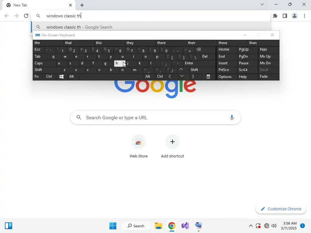311x233 pixels.
Task: Choose the prediction 'this'
Action: 110,43
